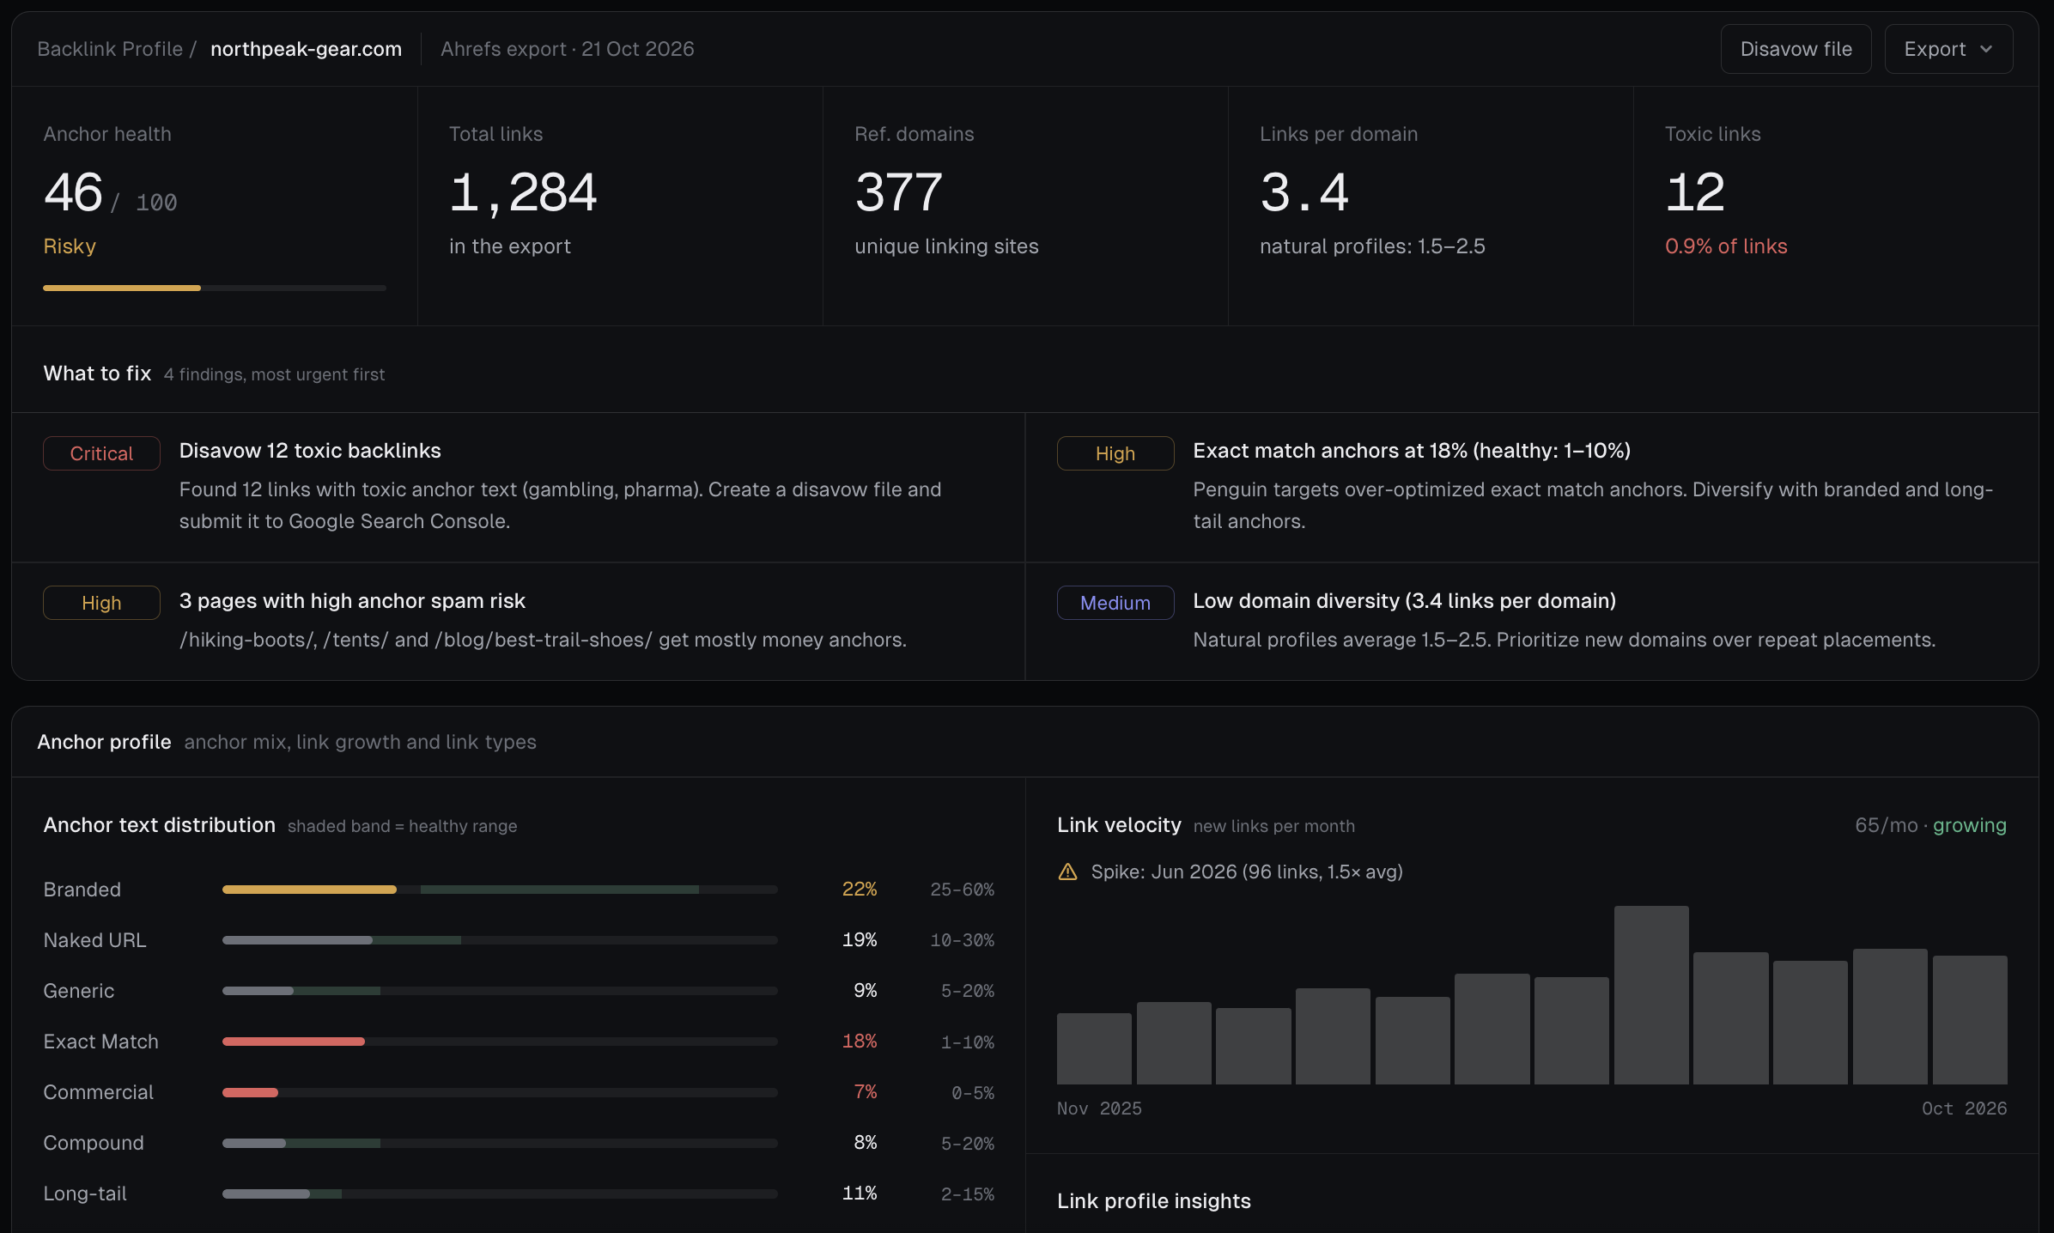This screenshot has height=1233, width=2054.
Task: Click the Disavow file button
Action: (1796, 49)
